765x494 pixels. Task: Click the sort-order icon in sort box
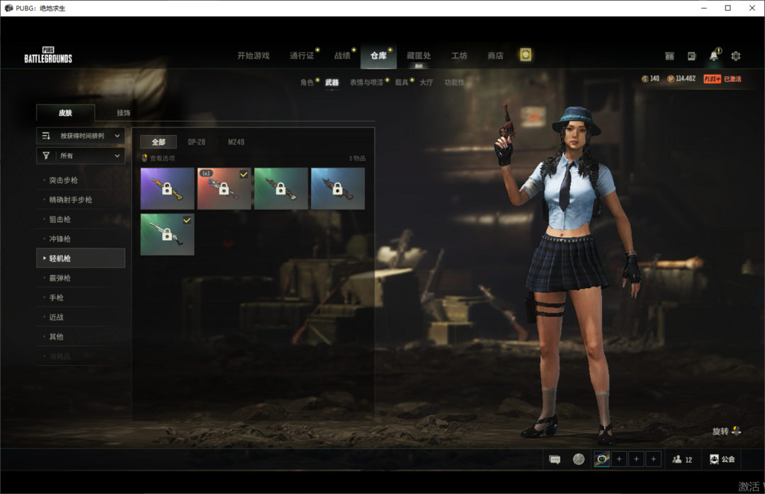tap(46, 136)
